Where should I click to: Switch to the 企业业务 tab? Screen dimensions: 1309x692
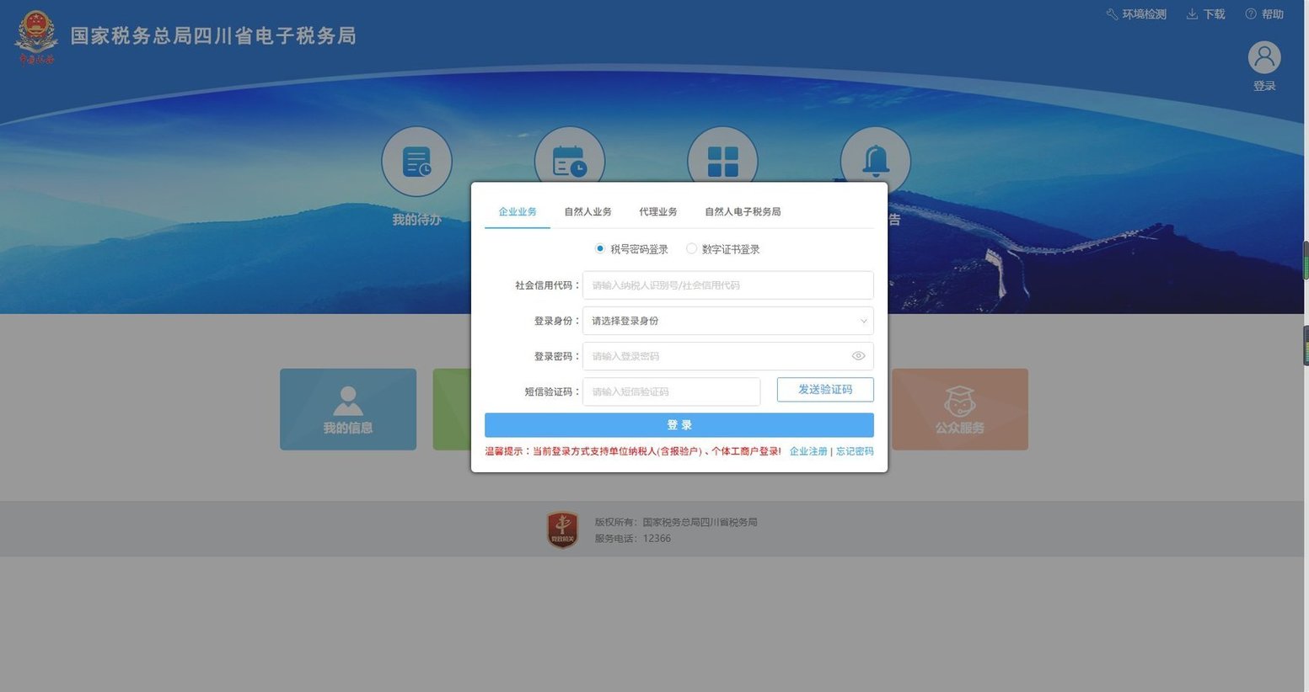coord(518,212)
